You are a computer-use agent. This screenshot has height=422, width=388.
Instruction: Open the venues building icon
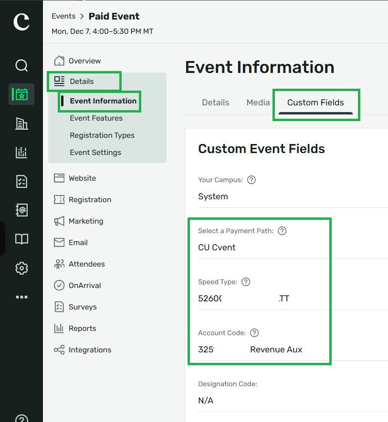click(x=21, y=124)
